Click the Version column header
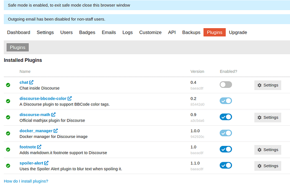Viewport: 290px width, 185px height. (198, 71)
